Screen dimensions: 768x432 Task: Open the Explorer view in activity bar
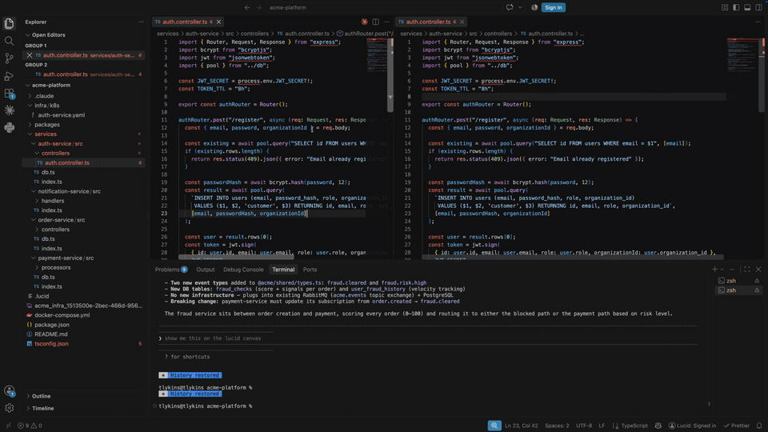point(9,23)
